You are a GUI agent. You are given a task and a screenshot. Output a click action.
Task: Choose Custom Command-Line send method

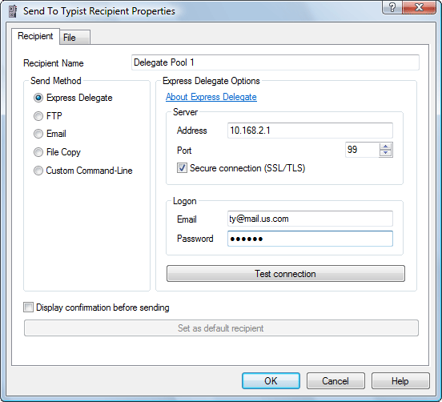click(x=38, y=171)
